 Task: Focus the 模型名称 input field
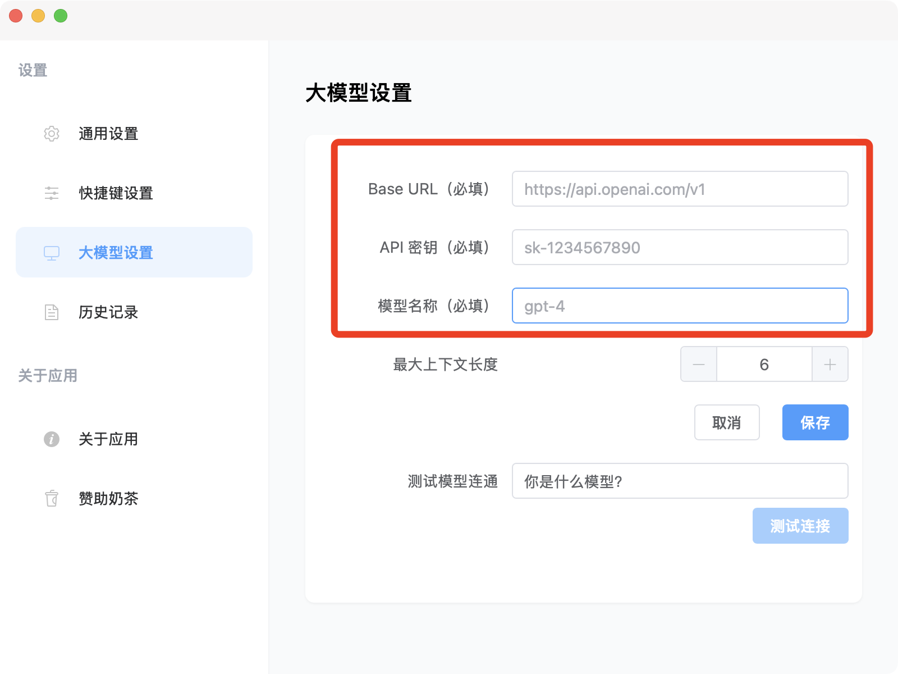[x=680, y=306]
